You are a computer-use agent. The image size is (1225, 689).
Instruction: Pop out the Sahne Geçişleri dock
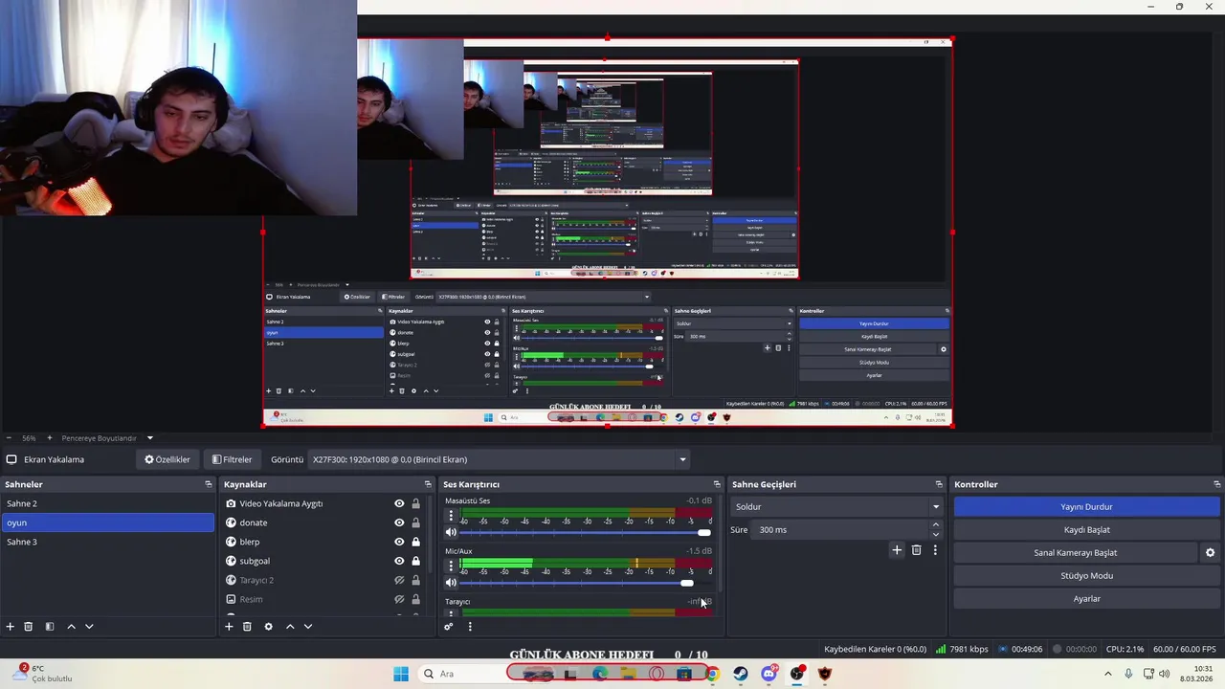coord(939,484)
